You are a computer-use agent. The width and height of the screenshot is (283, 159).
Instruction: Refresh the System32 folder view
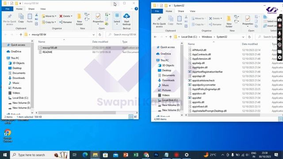click(x=249, y=37)
